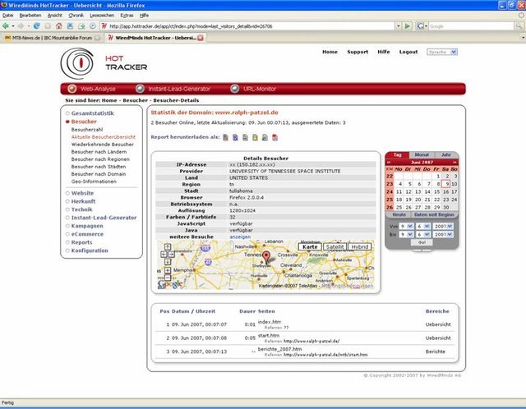Pan the map up with arrow button
Screen dimensions: 526x409
pyautogui.click(x=168, y=247)
